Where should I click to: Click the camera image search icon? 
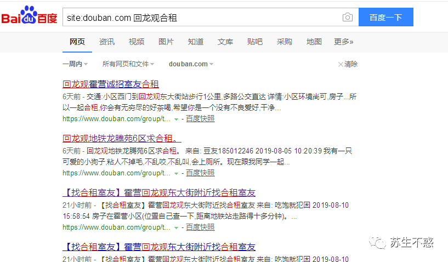pyautogui.click(x=348, y=18)
